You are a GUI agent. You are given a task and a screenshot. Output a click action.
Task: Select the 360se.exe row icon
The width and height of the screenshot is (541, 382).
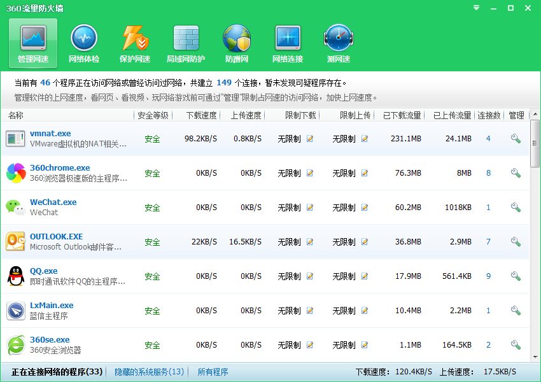(15, 345)
